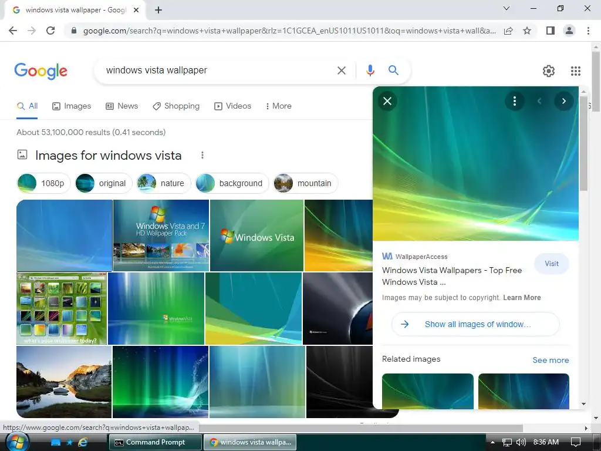Image resolution: width=601 pixels, height=451 pixels.
Task: Click the preview panel scrollbar thumb
Action: pos(583,144)
